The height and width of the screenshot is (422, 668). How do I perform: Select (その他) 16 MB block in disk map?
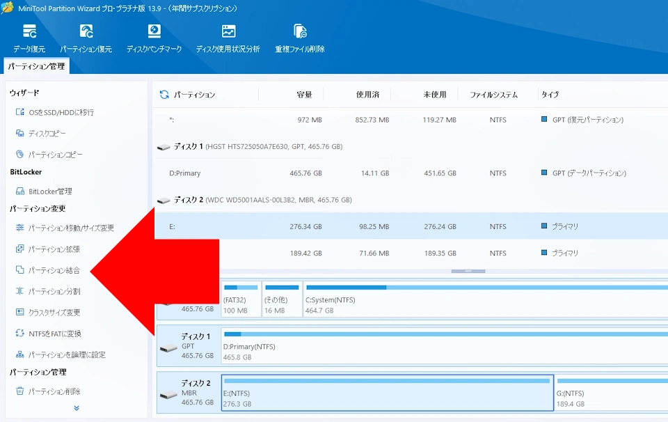point(282,299)
